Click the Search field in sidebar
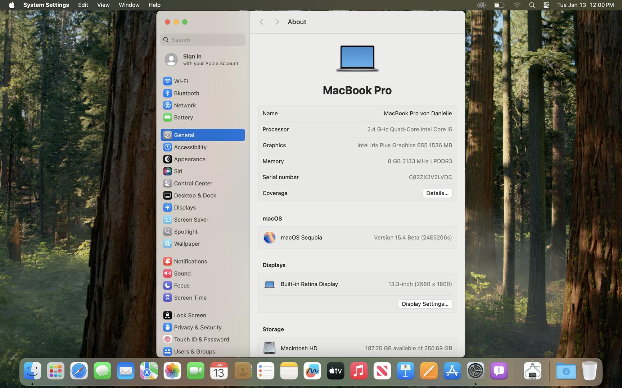 203,40
